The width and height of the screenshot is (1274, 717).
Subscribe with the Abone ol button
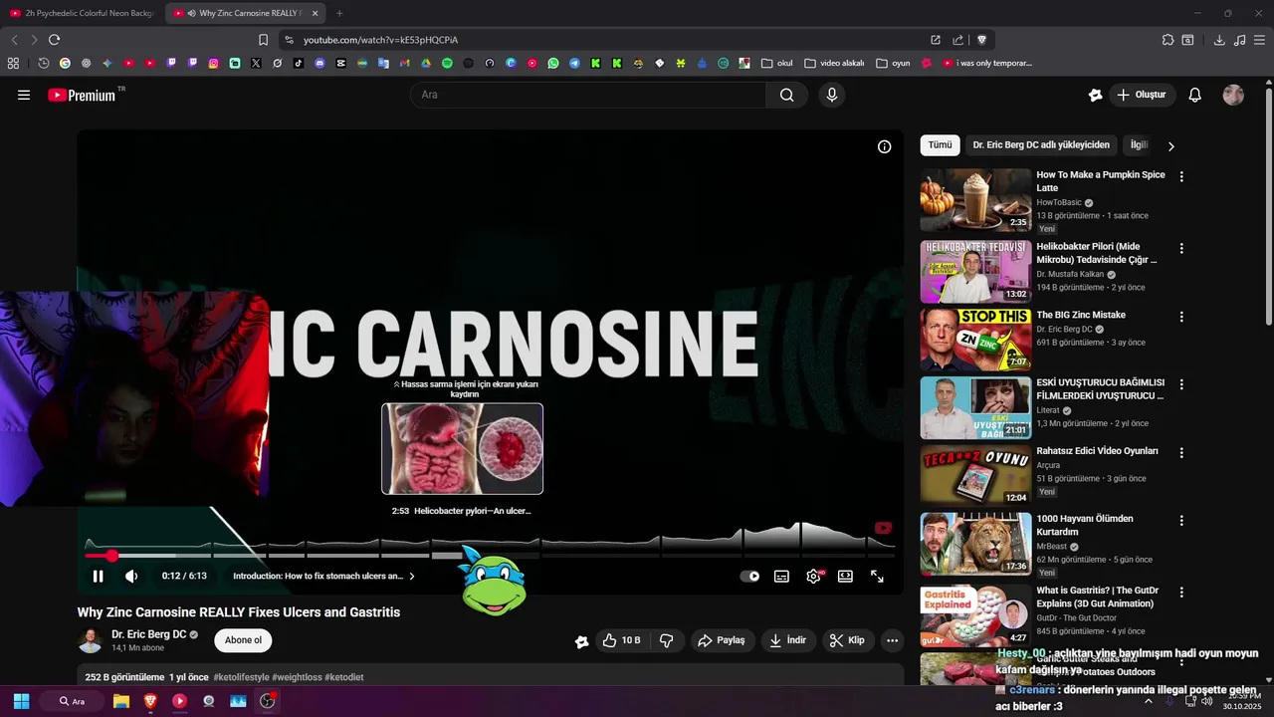[244, 640]
